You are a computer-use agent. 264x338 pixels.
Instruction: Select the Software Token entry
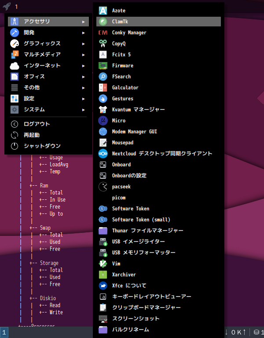pyautogui.click(x=158, y=209)
